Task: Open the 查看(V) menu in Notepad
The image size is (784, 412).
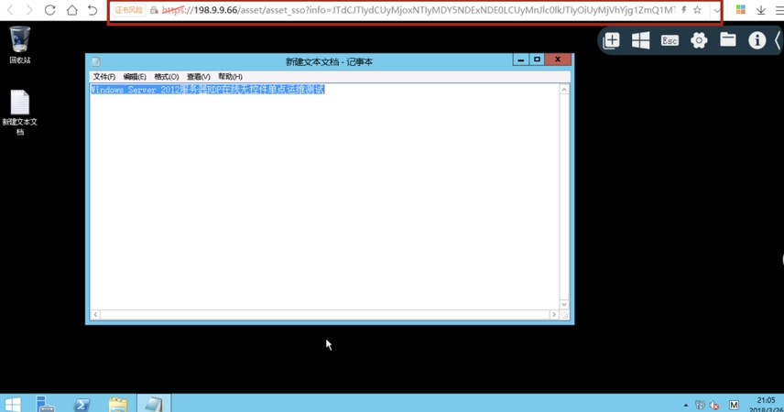Action: 198,77
